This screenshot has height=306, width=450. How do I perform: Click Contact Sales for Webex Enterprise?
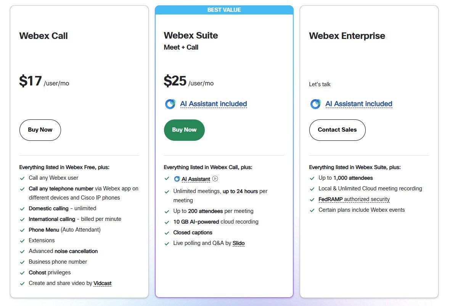(337, 130)
